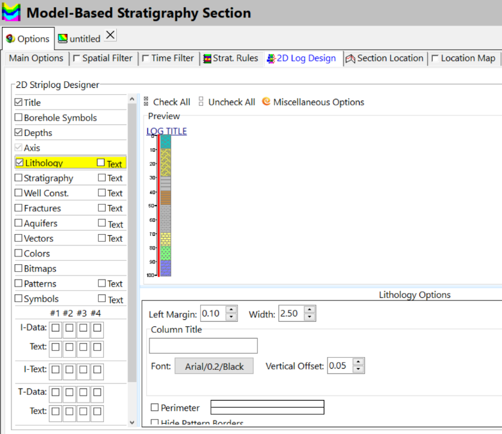The image size is (502, 434).
Task: Click the Uncheck All icon
Action: (x=201, y=102)
